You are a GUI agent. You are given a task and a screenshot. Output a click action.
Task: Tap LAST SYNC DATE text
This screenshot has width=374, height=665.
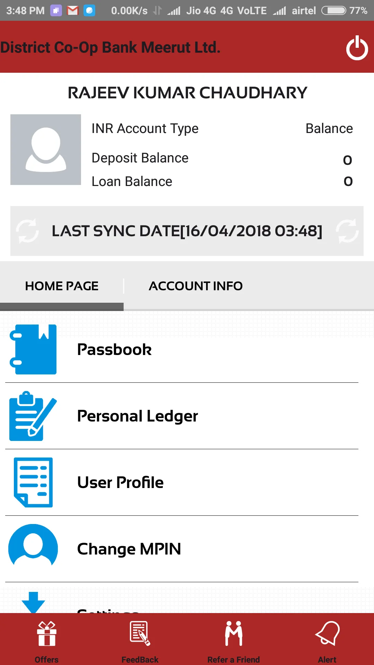click(x=187, y=231)
